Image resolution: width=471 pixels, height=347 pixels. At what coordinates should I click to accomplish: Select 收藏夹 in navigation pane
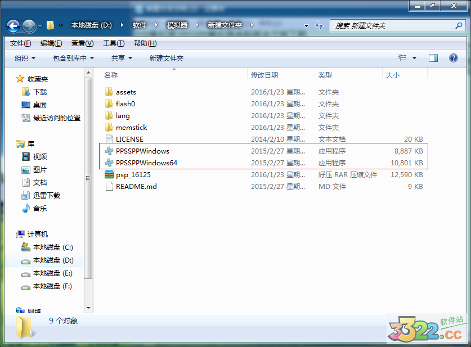pyautogui.click(x=32, y=79)
